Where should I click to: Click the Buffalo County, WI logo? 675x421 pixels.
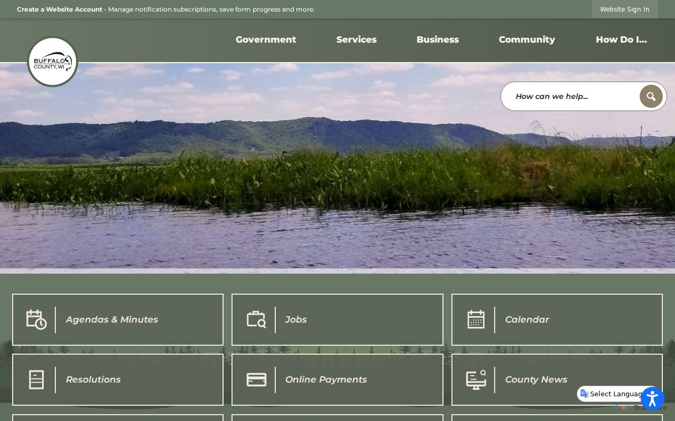(52, 62)
